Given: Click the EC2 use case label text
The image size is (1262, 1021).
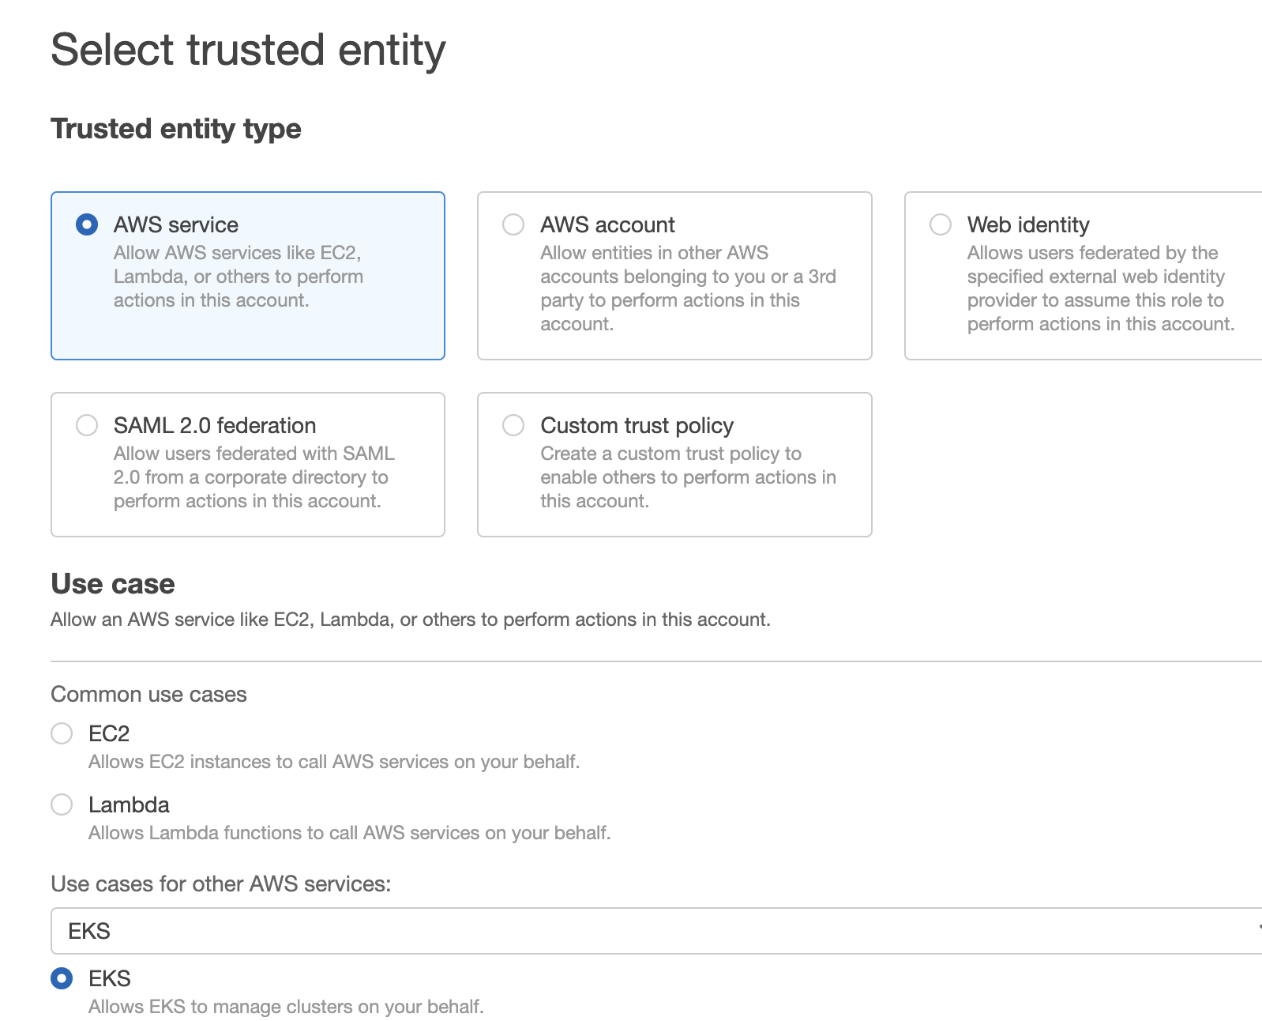Looking at the screenshot, I should (x=110, y=733).
